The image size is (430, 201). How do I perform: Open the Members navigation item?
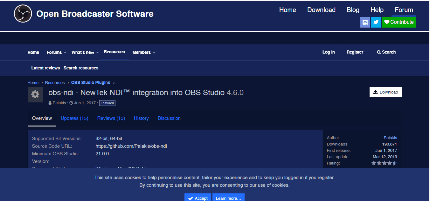coord(142,52)
